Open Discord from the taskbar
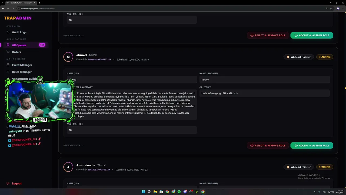The image size is (346, 195). (x=185, y=192)
